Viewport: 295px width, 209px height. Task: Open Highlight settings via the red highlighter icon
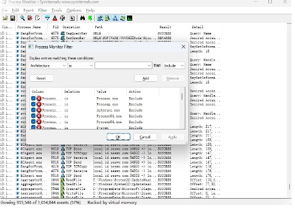click(x=55, y=18)
